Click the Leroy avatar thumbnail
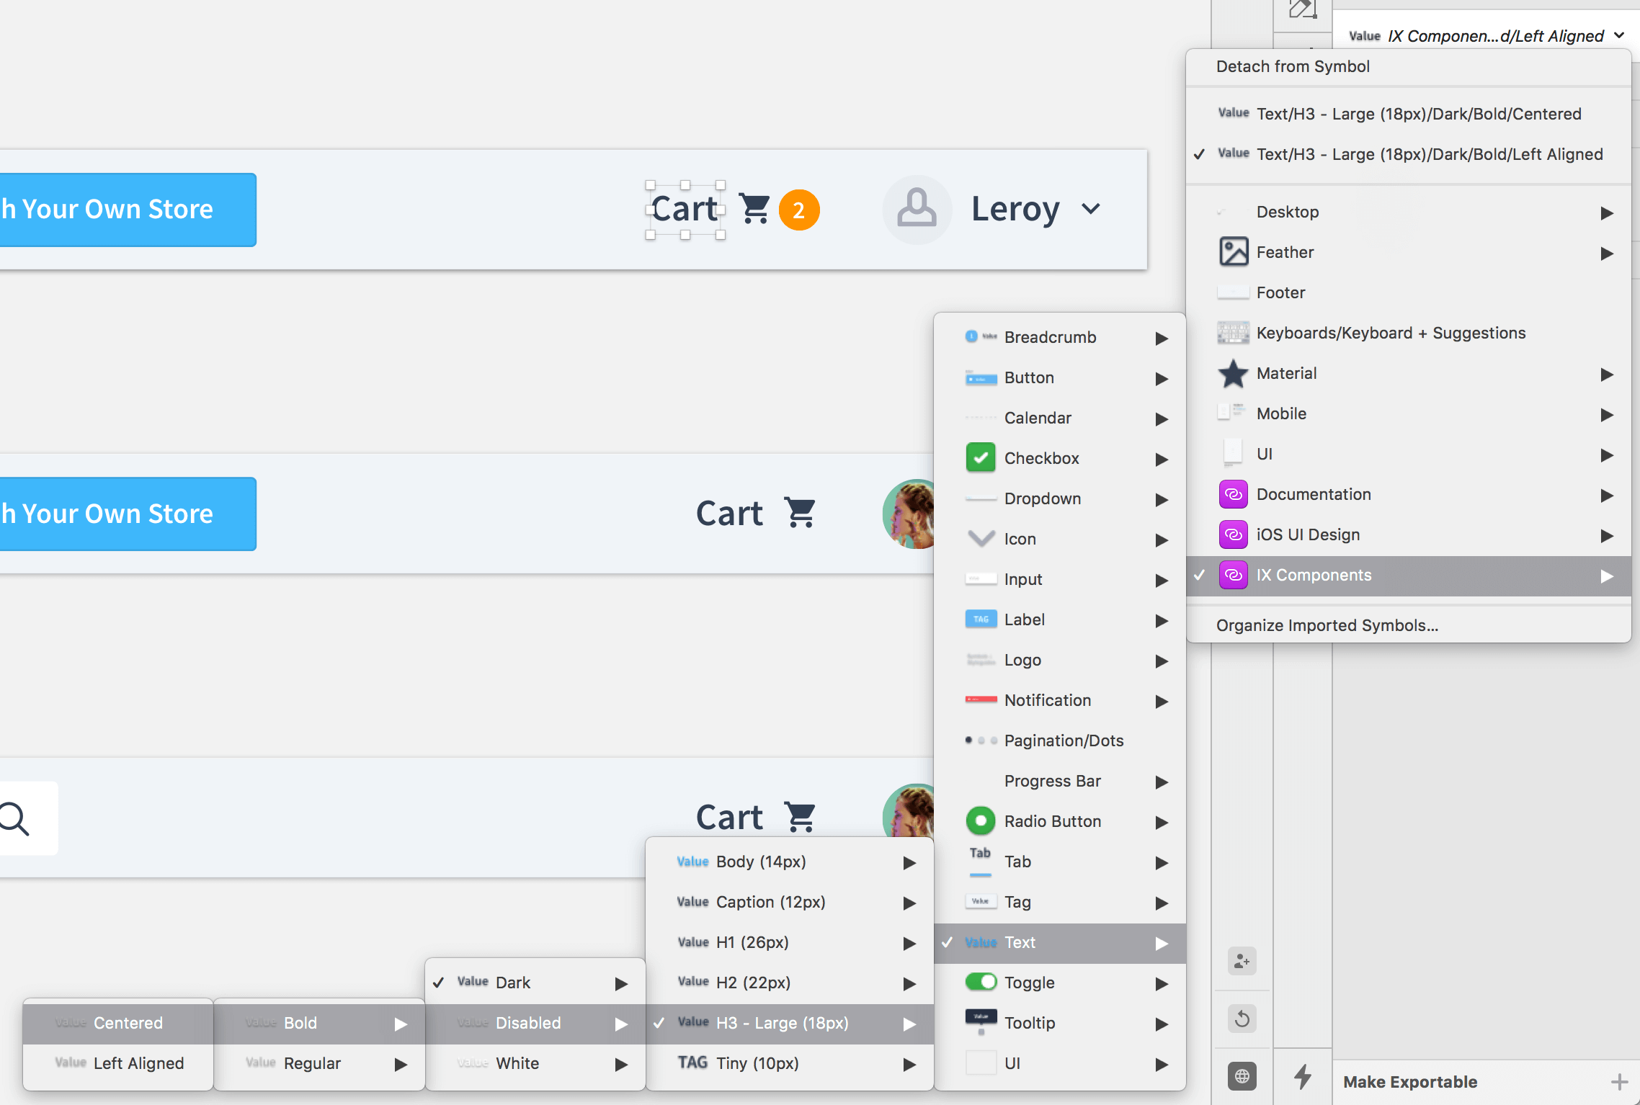Viewport: 1640px width, 1105px height. [917, 210]
